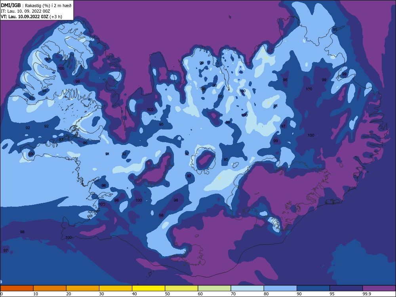Click the 'VT: Lau. 10.09.2022 03Z (+3 h)' line
Image resolution: width=396 pixels, height=297 pixels.
32,17
